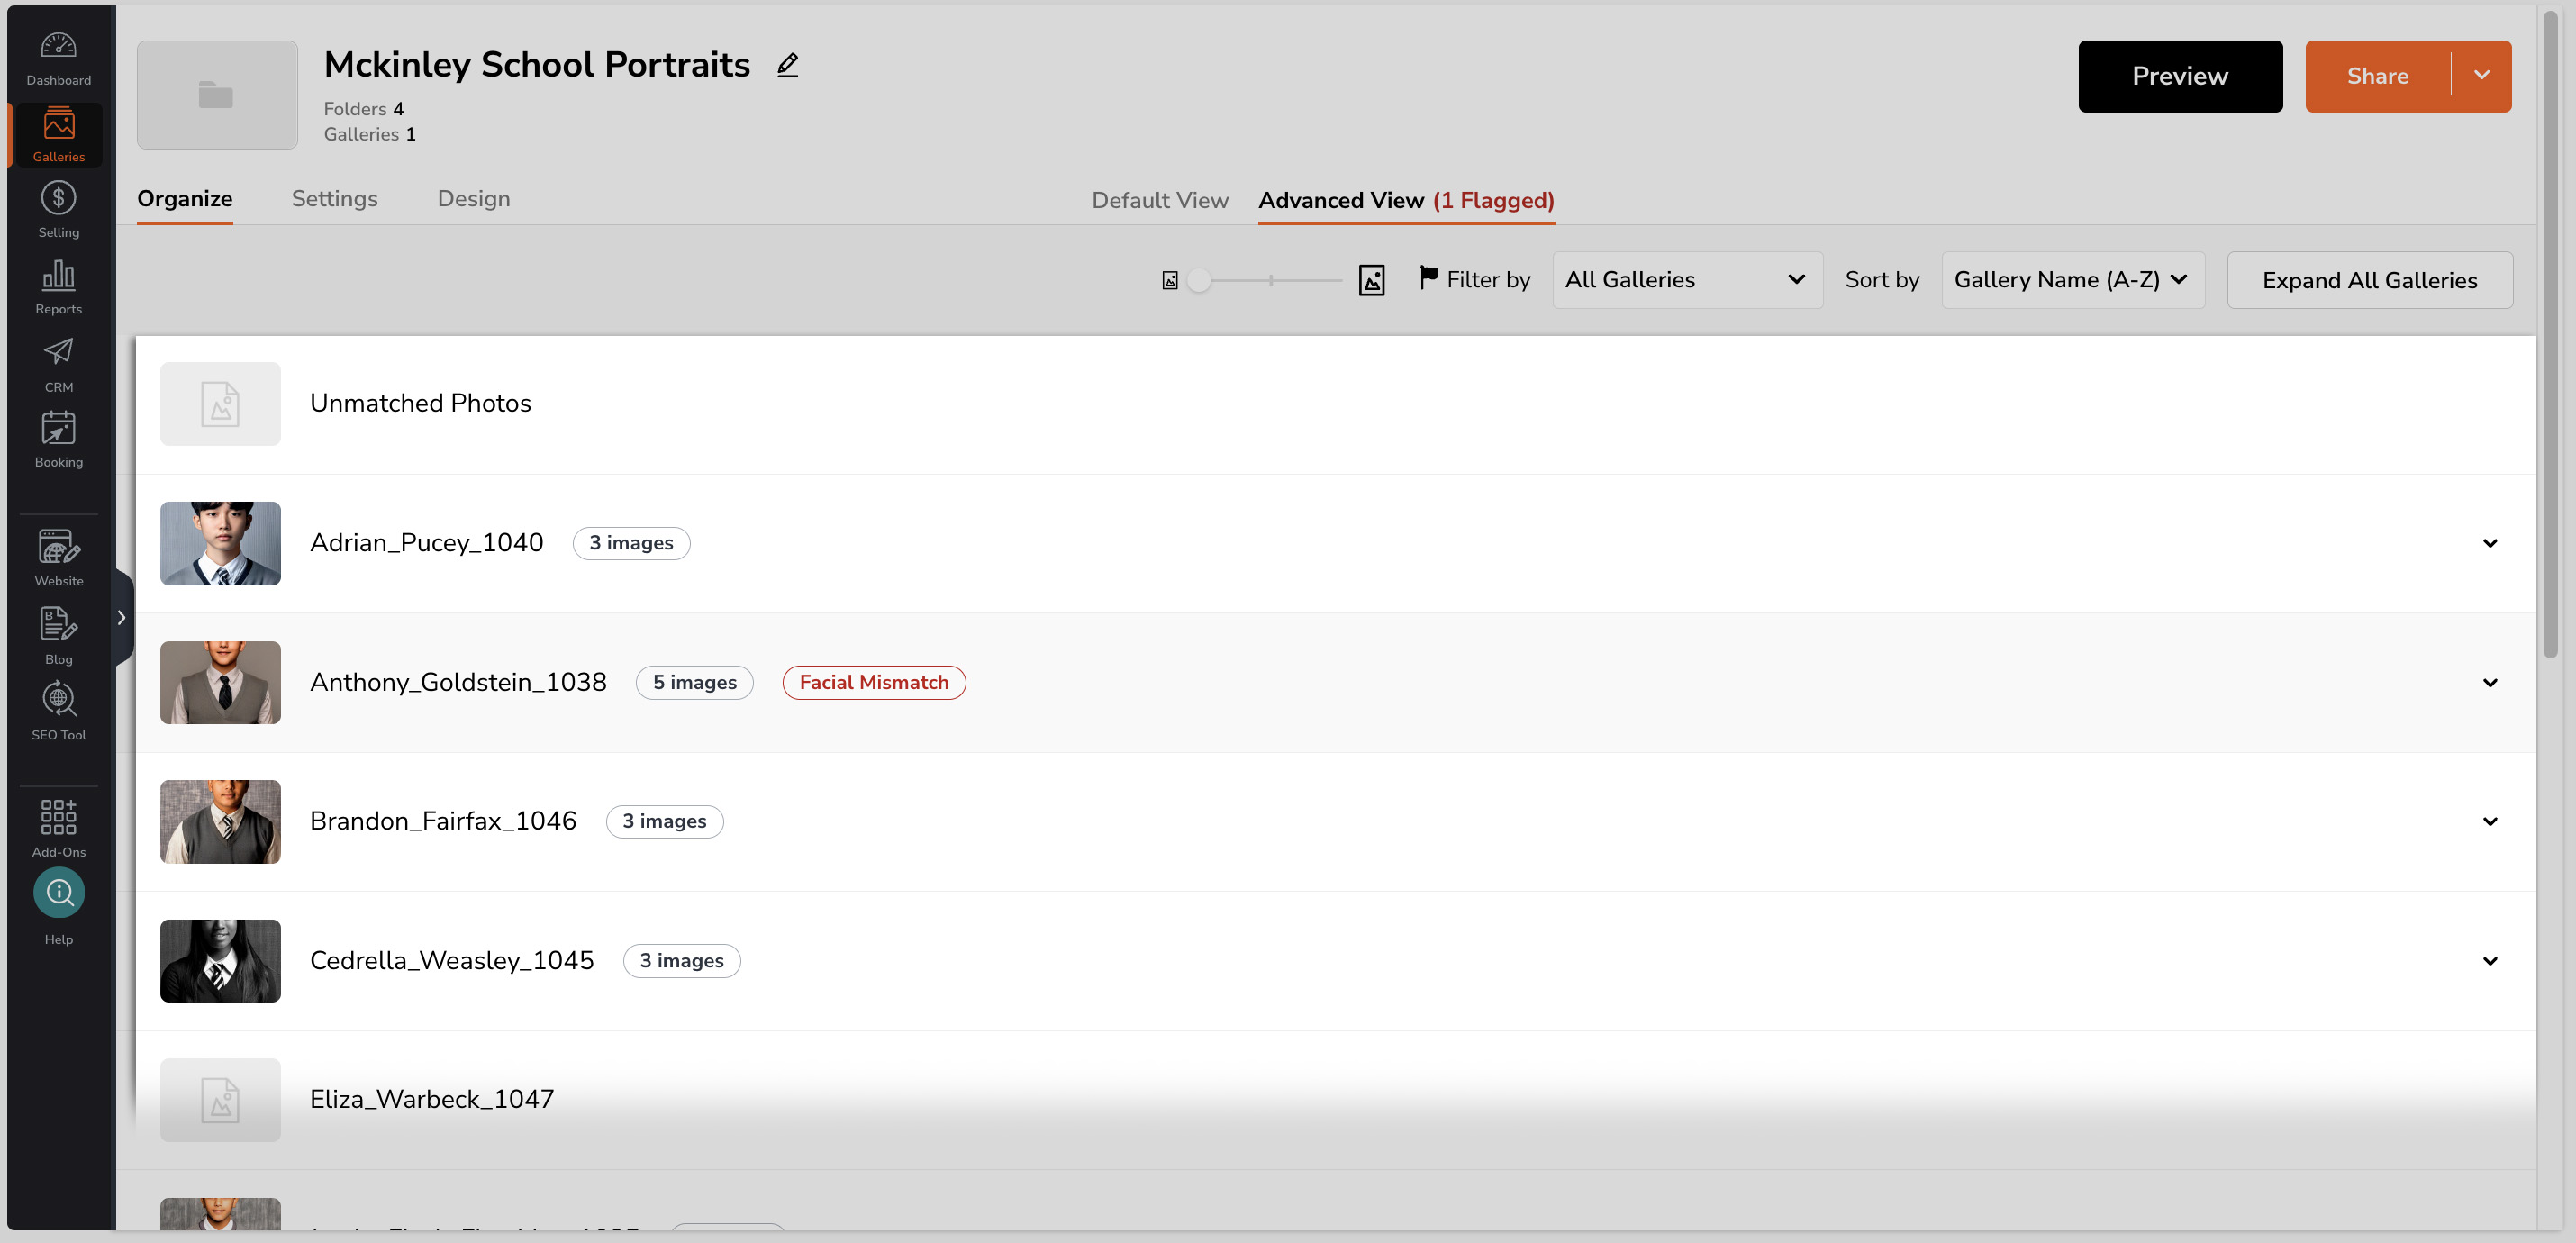This screenshot has width=2576, height=1243.
Task: Click the Cedrella_Weasley_1045 portrait thumbnail
Action: 220,961
